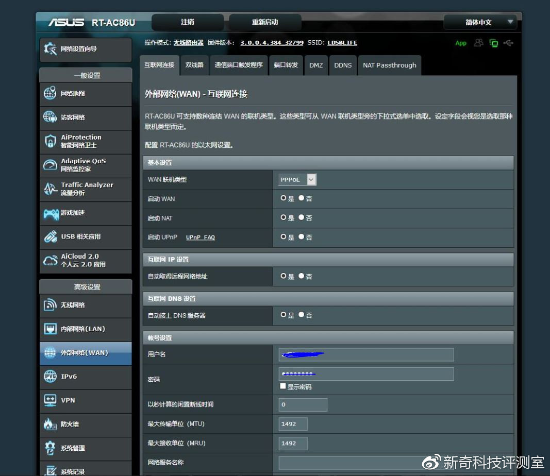Open the 简体中文 language dropdown
This screenshot has width=550, height=476.
[x=479, y=22]
